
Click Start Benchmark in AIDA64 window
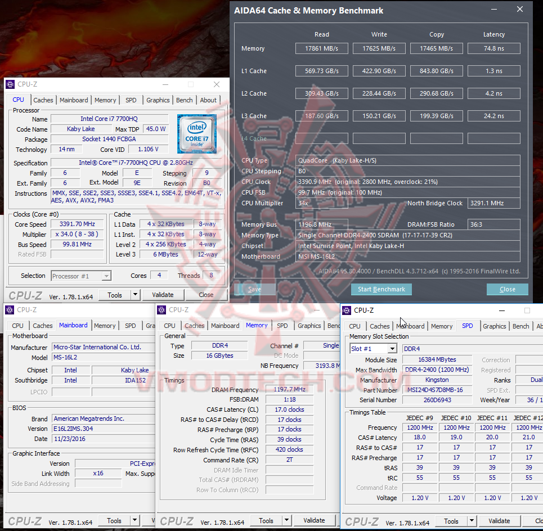pos(382,289)
